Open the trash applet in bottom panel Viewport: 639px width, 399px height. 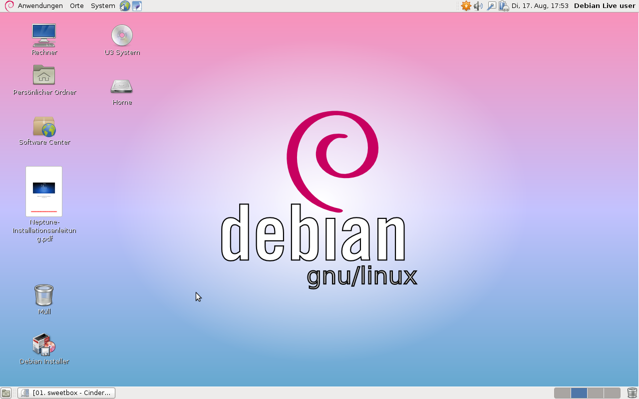(632, 393)
